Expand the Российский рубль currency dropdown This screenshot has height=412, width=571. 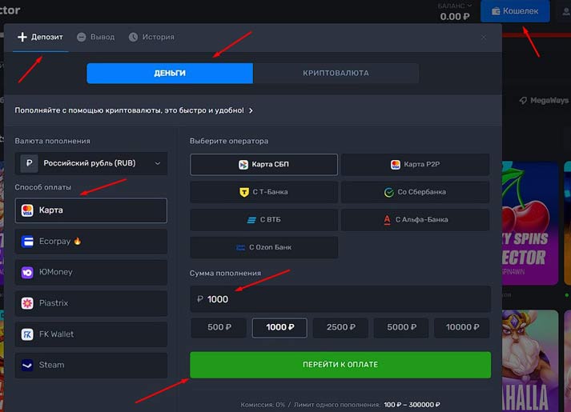coord(91,163)
